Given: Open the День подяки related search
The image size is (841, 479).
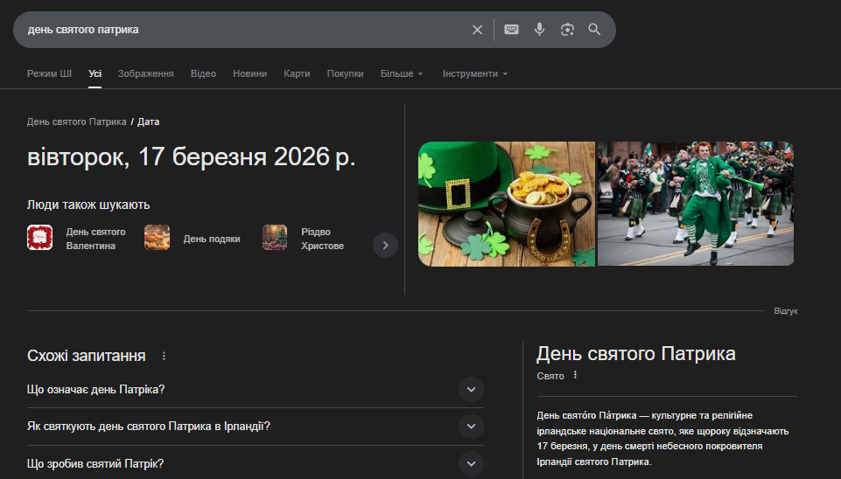Looking at the screenshot, I should tap(193, 239).
